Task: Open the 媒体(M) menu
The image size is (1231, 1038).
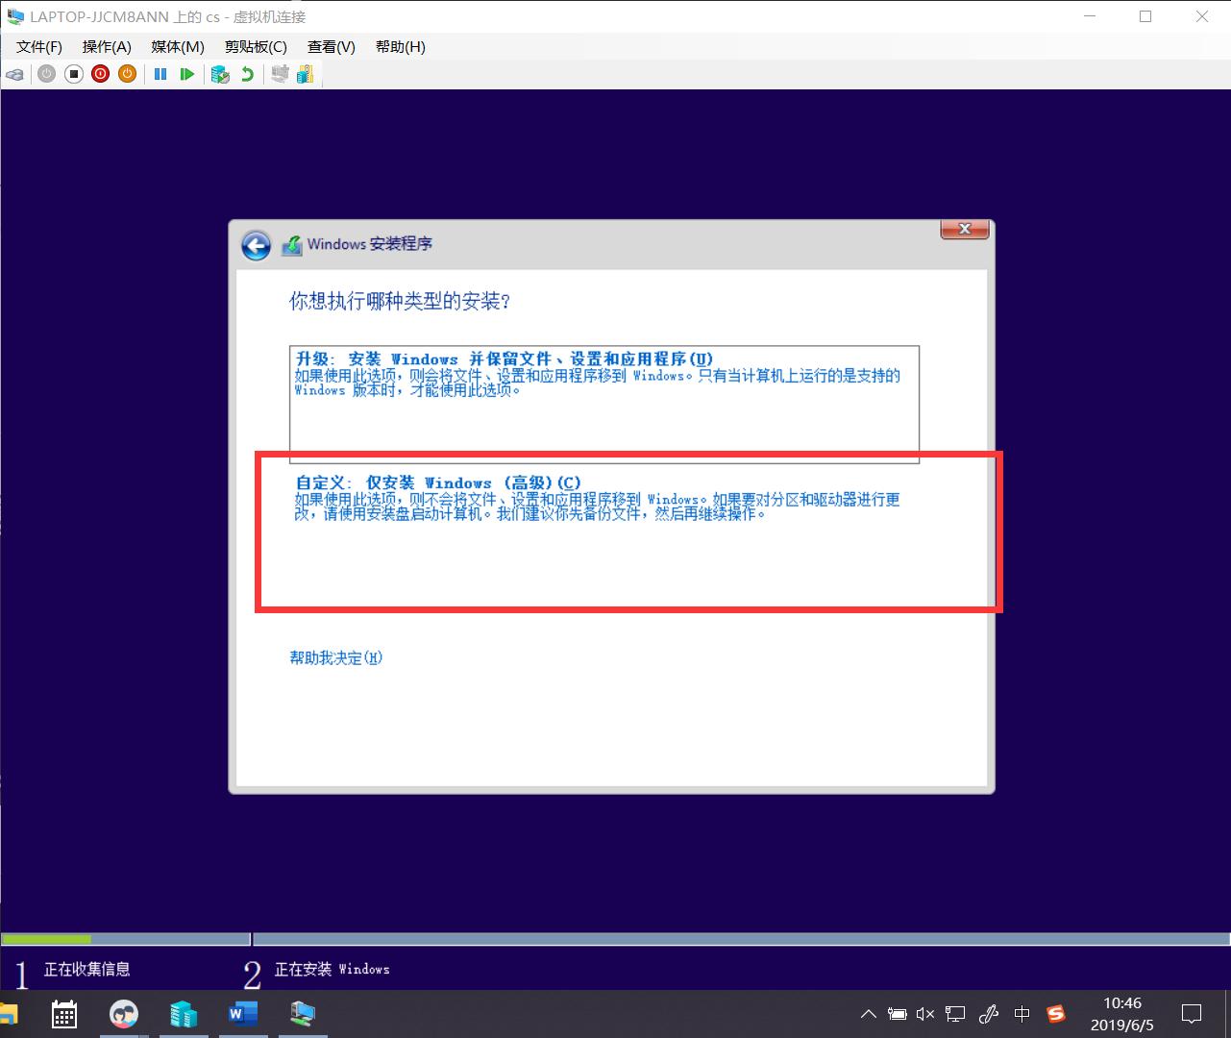Action: (x=178, y=46)
